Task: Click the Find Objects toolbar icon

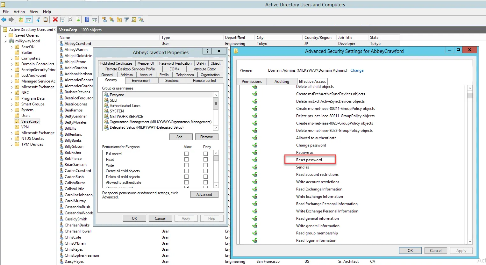Action: pos(134,20)
